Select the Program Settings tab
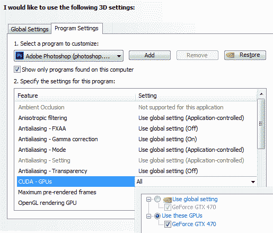The image size is (273, 233). click(x=76, y=28)
